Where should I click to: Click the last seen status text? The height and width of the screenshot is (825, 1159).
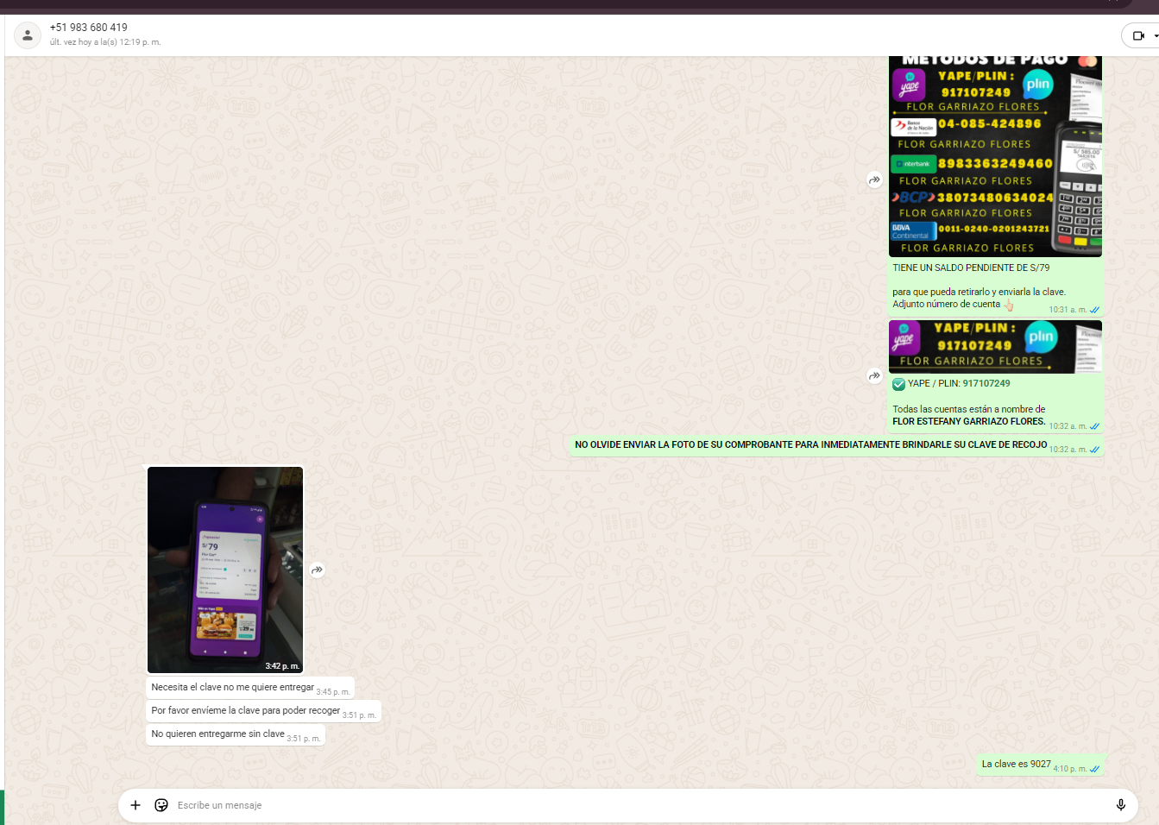tap(105, 42)
